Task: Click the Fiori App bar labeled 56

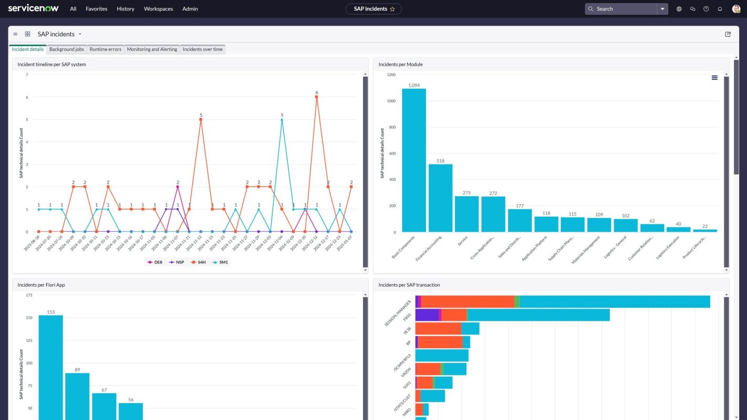Action: 131,411
